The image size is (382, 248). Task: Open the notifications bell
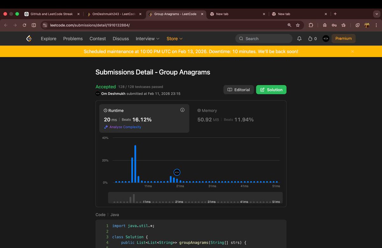click(299, 38)
